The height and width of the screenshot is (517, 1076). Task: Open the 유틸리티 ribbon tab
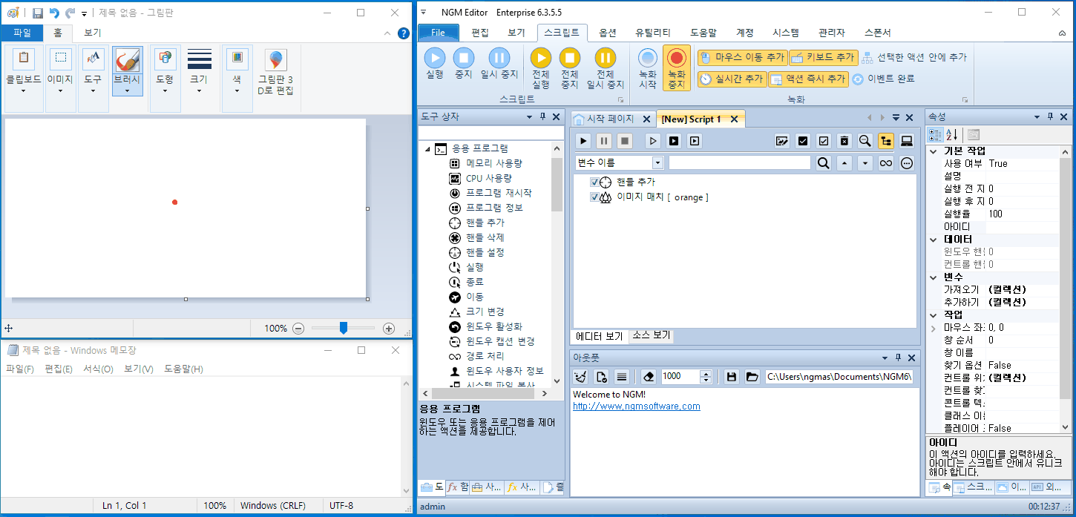(x=653, y=33)
